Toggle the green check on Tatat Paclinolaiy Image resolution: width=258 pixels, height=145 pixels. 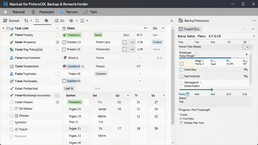coord(12,81)
